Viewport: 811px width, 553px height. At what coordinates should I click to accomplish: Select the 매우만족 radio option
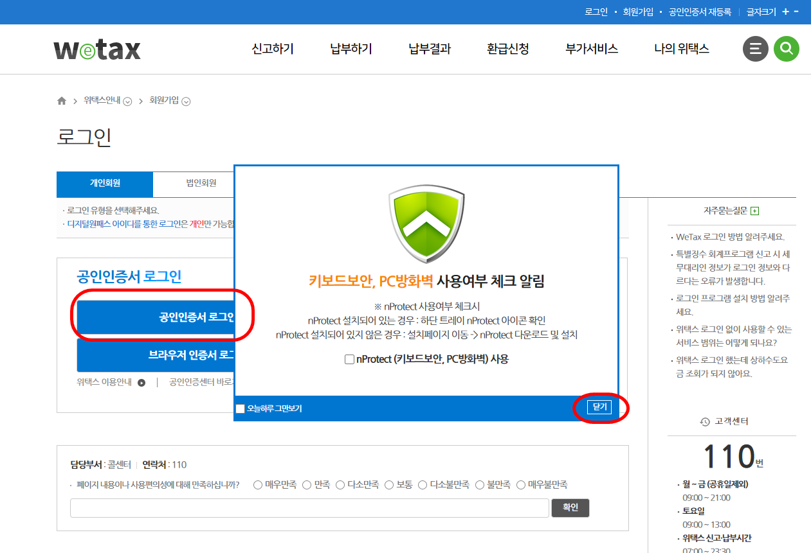tap(258, 485)
